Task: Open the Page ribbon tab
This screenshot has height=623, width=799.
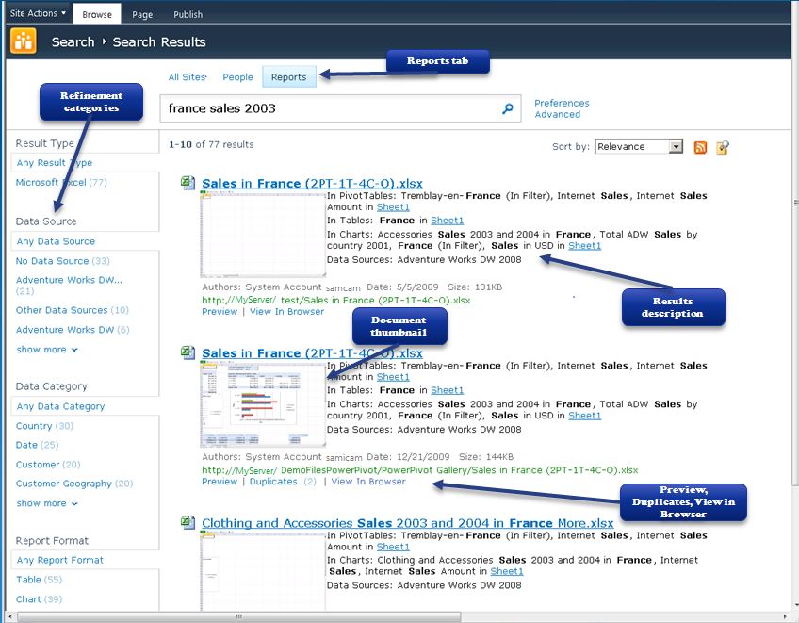Action: coord(142,14)
